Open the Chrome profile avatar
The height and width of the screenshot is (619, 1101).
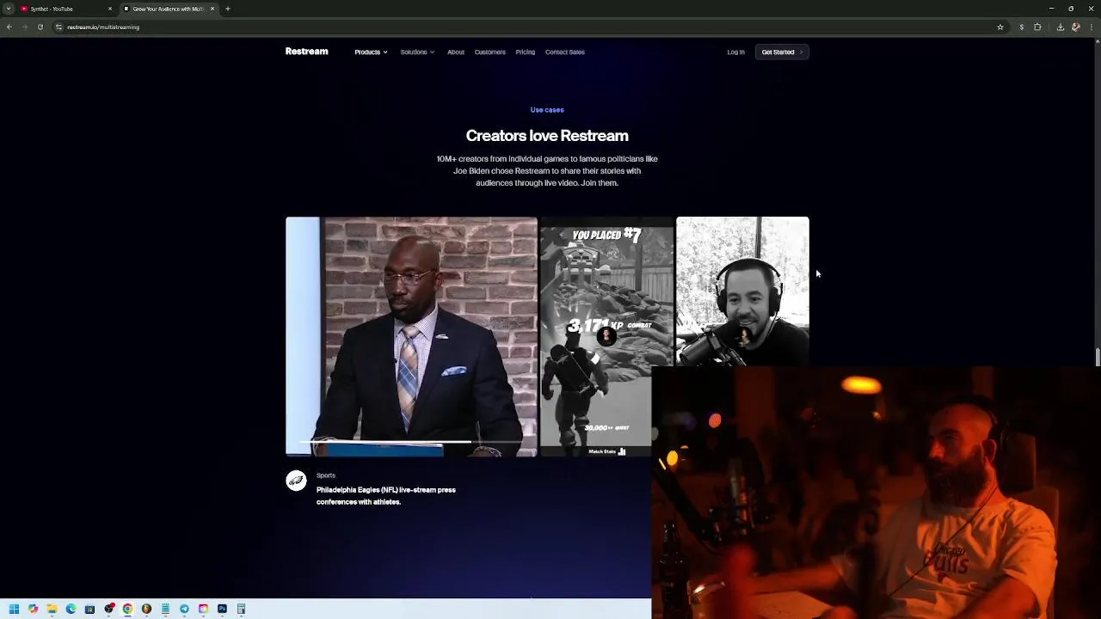1075,27
